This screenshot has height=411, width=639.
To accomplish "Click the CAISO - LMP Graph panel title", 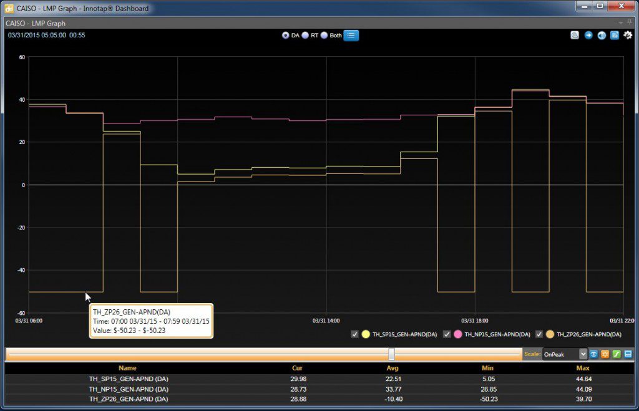I will [36, 23].
